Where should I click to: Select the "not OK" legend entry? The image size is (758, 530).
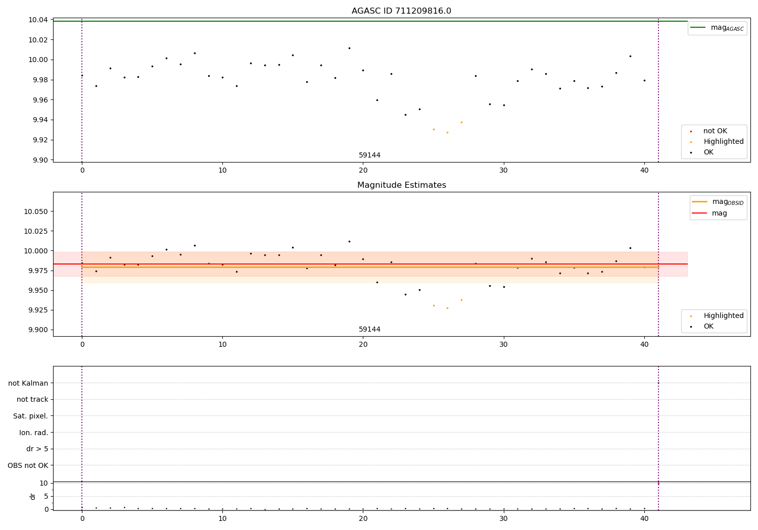tap(708, 131)
